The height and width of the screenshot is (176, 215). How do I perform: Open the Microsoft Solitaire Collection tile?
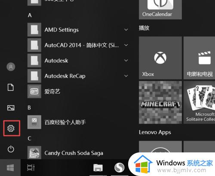(x=200, y=103)
